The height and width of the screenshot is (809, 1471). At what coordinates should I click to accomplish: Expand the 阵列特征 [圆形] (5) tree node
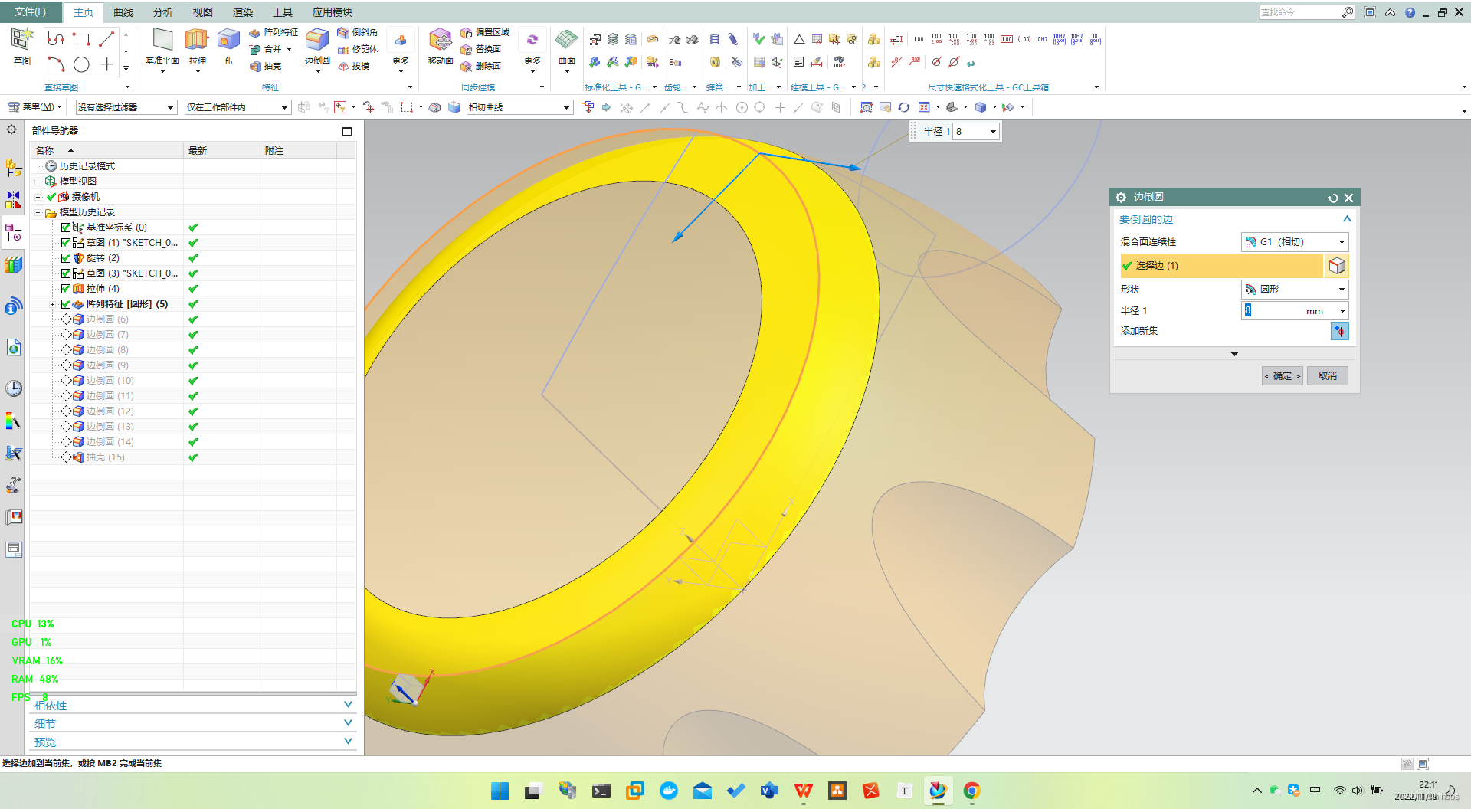(52, 304)
